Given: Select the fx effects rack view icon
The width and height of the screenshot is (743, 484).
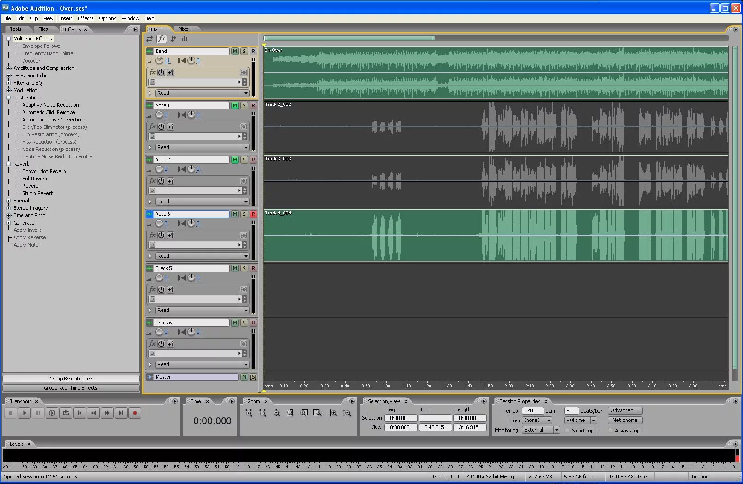Looking at the screenshot, I should click(x=162, y=39).
